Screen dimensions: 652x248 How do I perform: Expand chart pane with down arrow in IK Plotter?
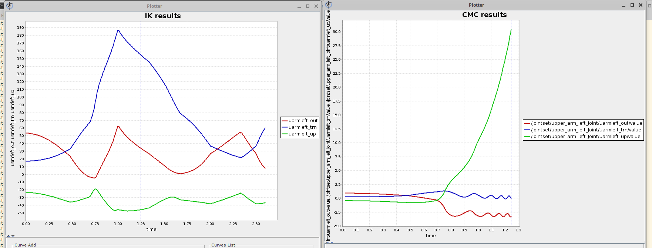click(13, 236)
